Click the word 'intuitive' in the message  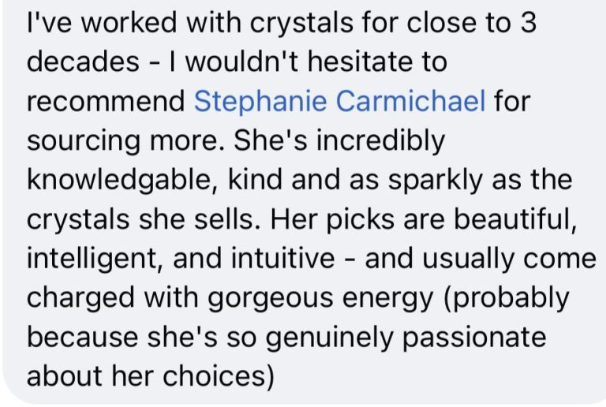pos(283,258)
